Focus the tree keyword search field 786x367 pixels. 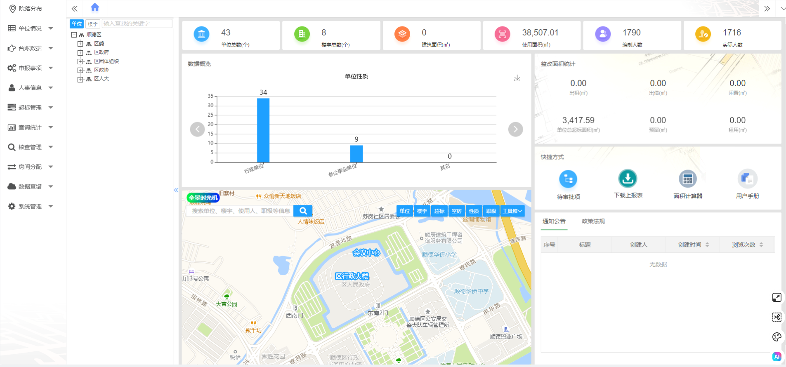pyautogui.click(x=137, y=24)
